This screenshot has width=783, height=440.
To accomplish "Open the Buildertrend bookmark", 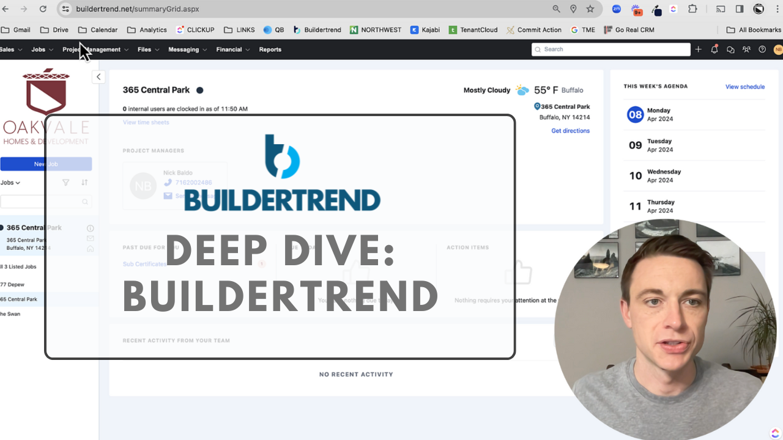I will pos(317,29).
